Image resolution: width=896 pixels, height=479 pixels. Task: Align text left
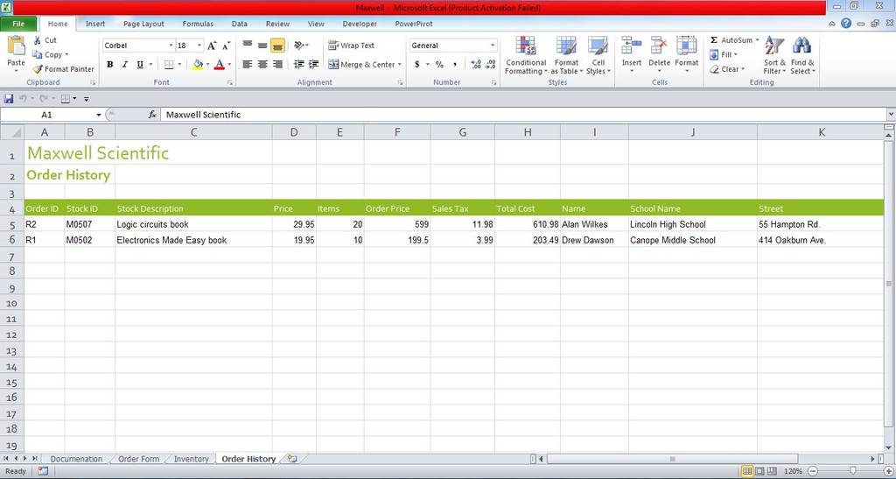click(248, 65)
